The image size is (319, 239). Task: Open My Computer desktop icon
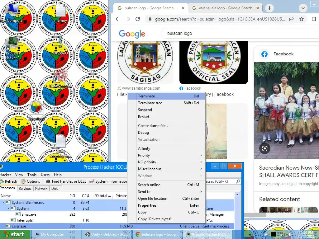12,13
